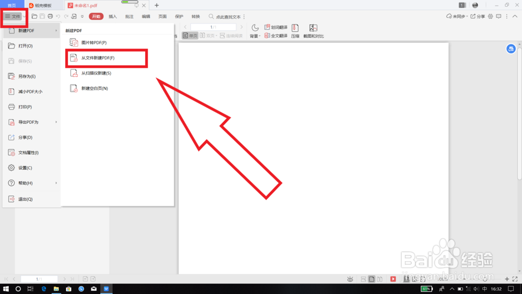Image resolution: width=522 pixels, height=294 pixels.
Task: Select 分享(D) in the file menu
Action: (32, 137)
